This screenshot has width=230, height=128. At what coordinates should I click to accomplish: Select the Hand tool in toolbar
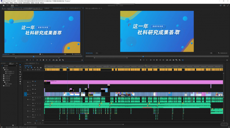pos(20,82)
